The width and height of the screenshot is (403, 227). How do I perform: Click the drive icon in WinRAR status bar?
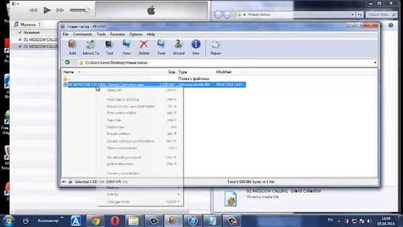coord(64,182)
